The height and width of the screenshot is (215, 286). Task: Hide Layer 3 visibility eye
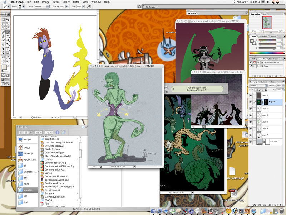(x=251, y=122)
